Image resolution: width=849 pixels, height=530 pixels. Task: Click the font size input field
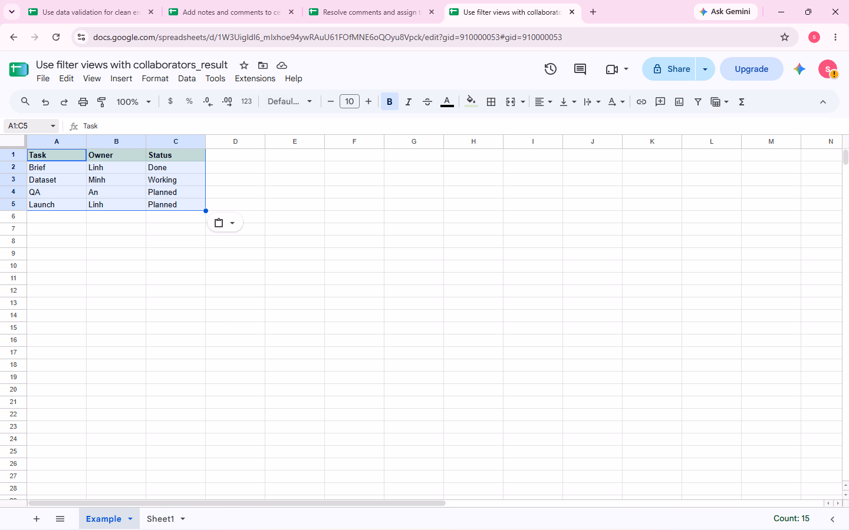pyautogui.click(x=350, y=102)
